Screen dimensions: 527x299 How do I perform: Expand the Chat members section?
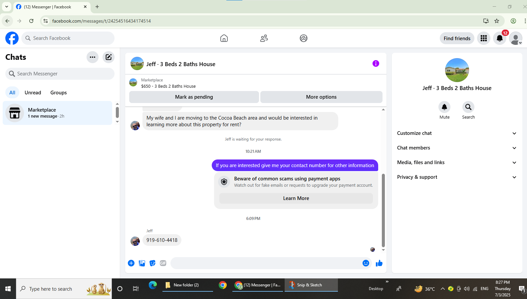pos(457,148)
